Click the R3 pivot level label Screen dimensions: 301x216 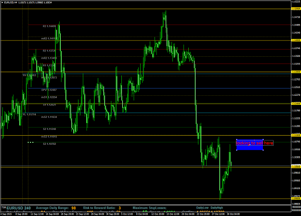(49, 26)
